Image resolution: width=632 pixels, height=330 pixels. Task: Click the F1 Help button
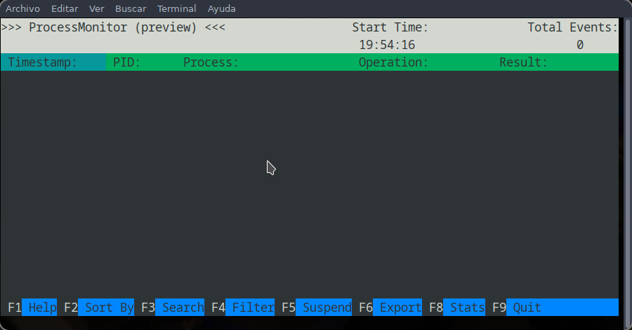[32, 307]
